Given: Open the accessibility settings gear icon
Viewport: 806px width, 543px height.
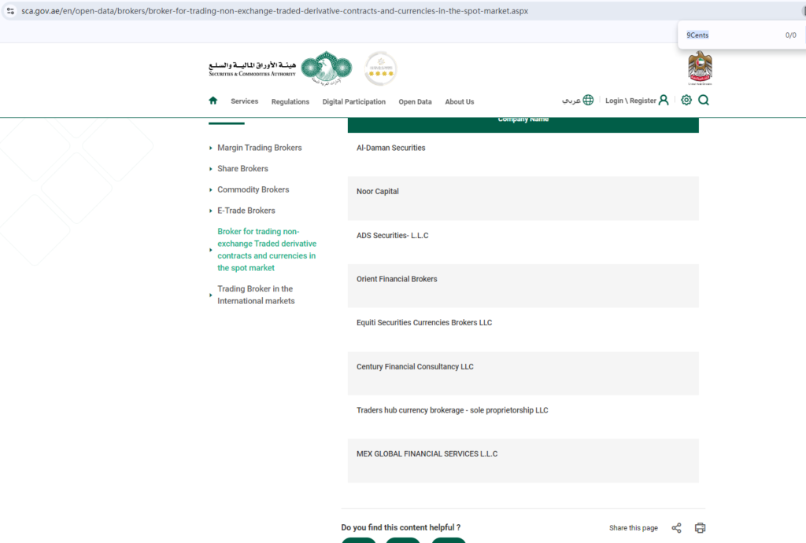Looking at the screenshot, I should (686, 100).
